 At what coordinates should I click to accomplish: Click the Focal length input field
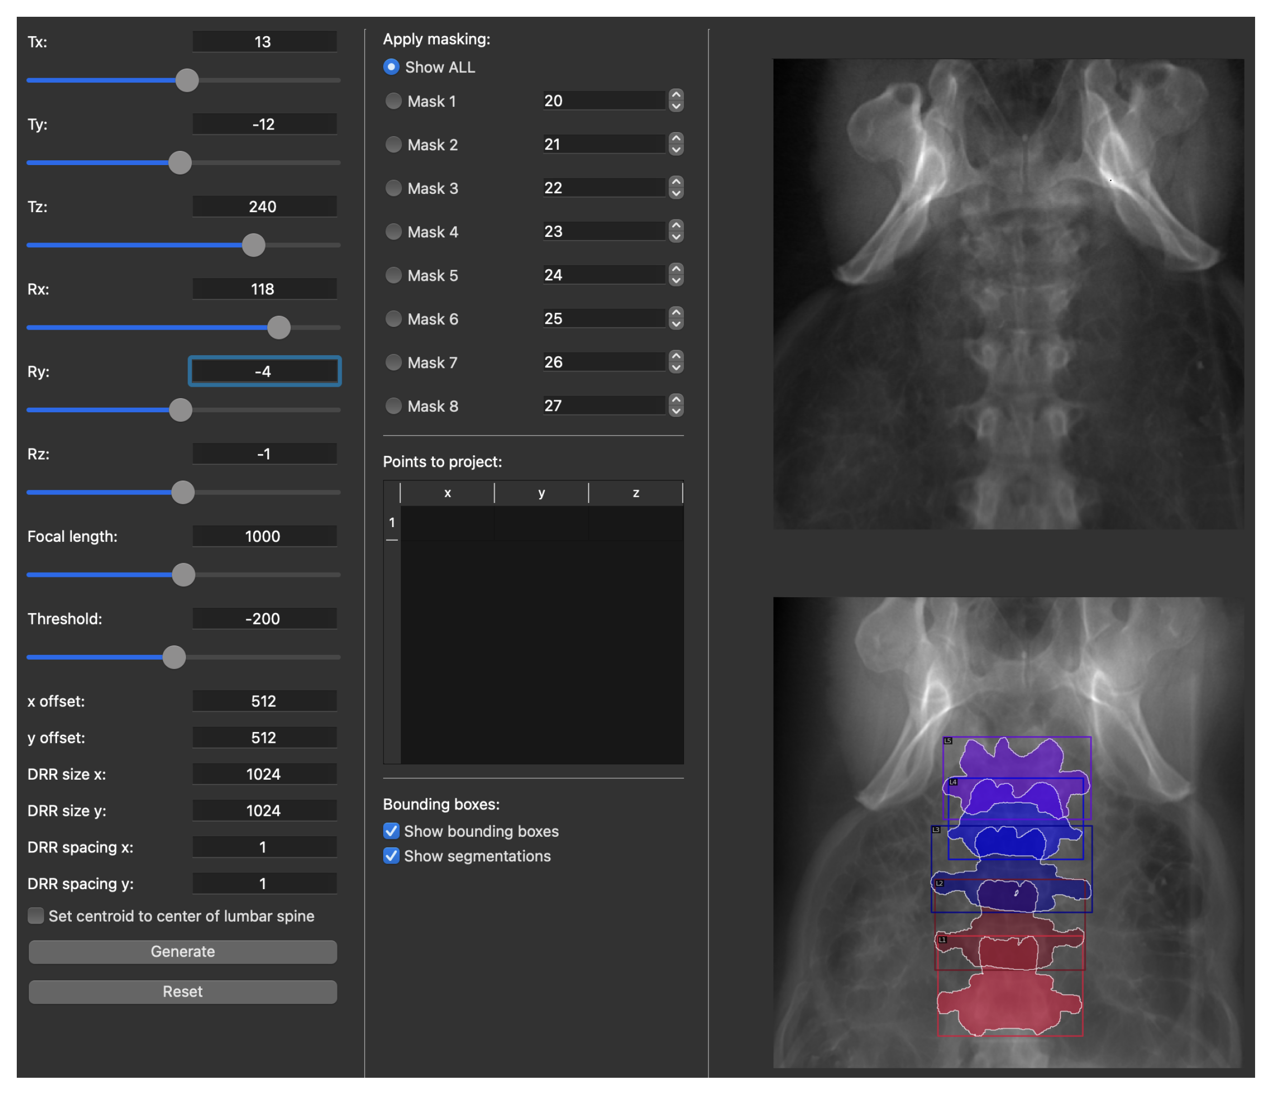pyautogui.click(x=264, y=537)
